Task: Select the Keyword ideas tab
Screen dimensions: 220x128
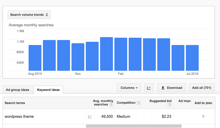Action: pos(48,90)
